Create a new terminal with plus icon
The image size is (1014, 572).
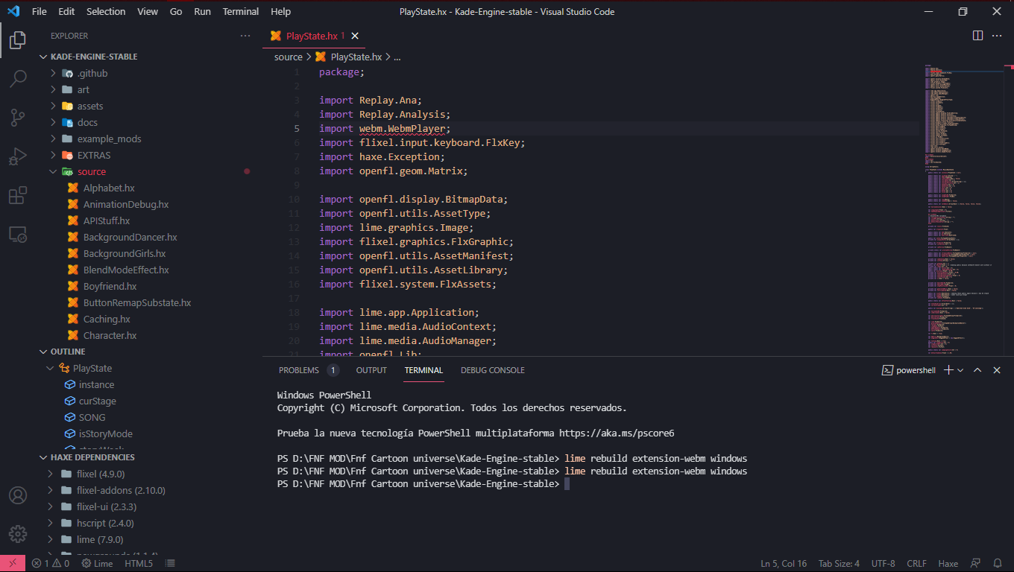coord(948,370)
